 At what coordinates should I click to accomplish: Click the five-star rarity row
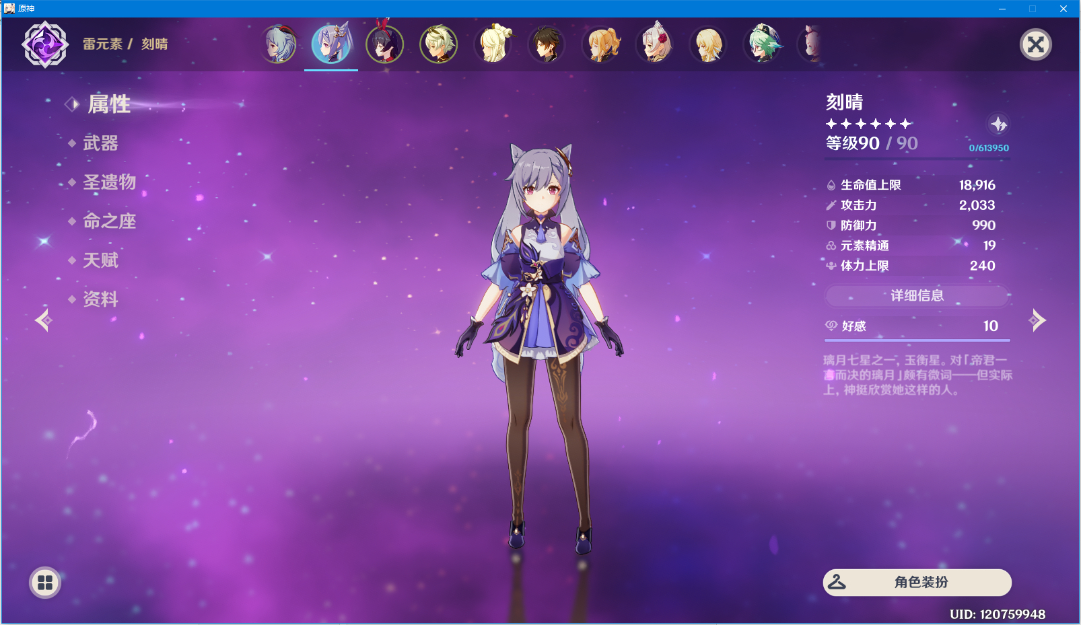tap(869, 124)
